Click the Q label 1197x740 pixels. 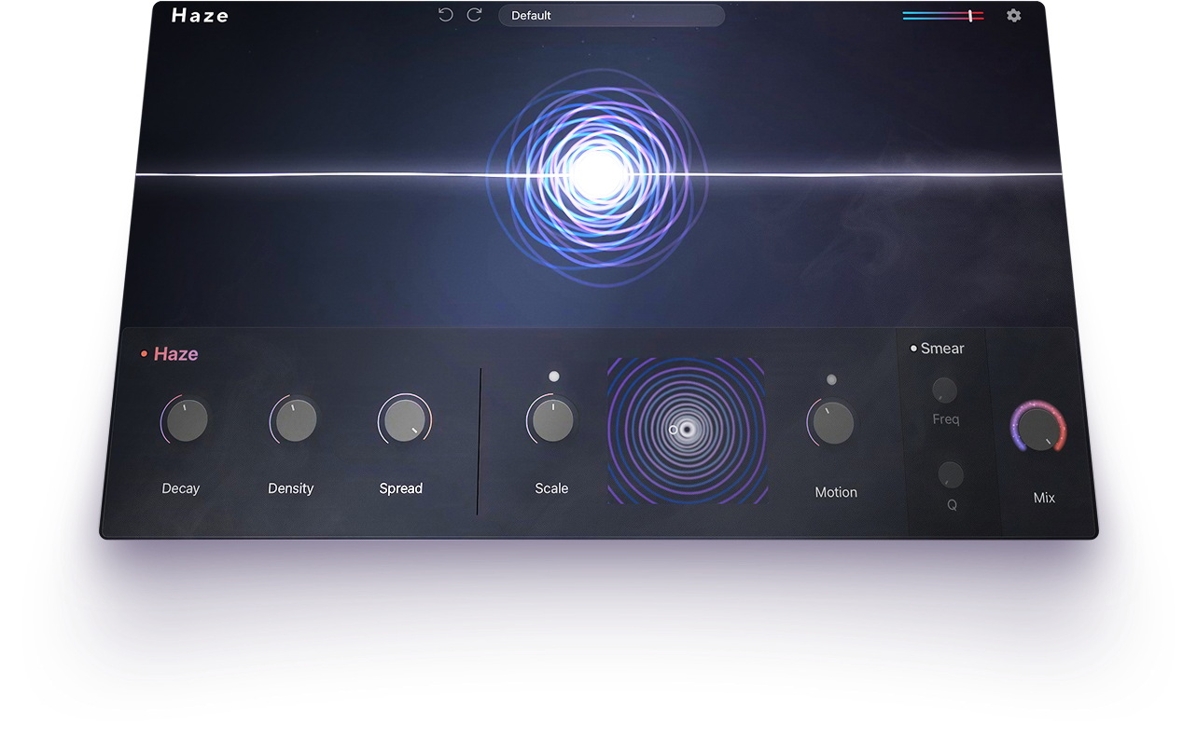(953, 505)
